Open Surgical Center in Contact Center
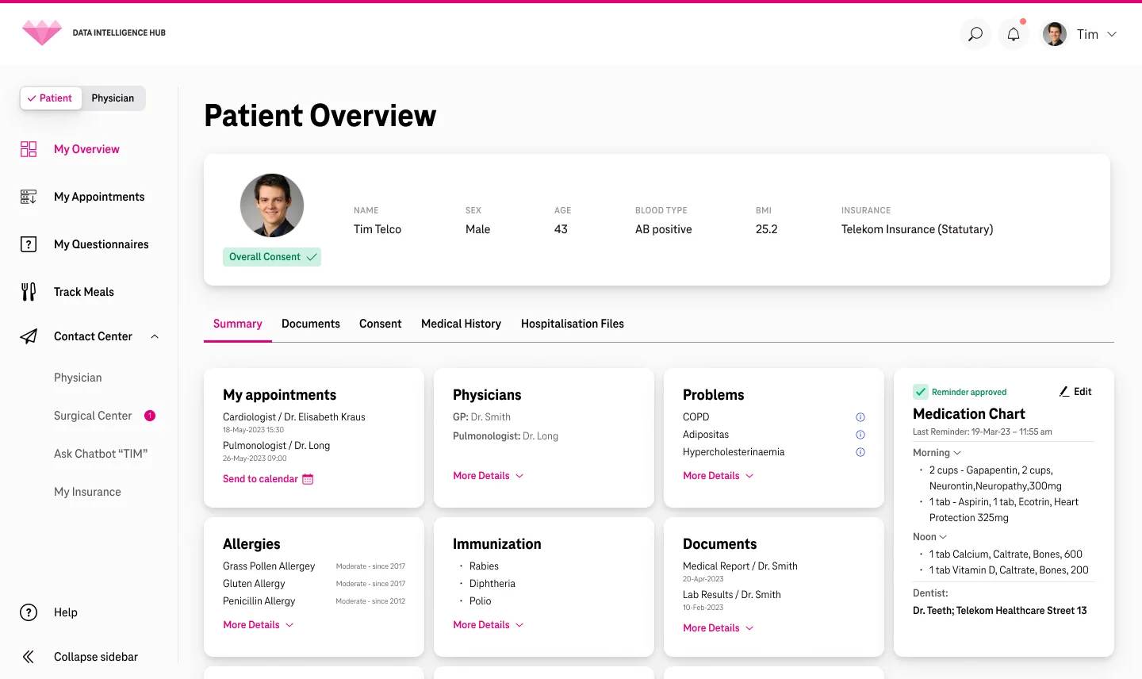 pos(93,416)
